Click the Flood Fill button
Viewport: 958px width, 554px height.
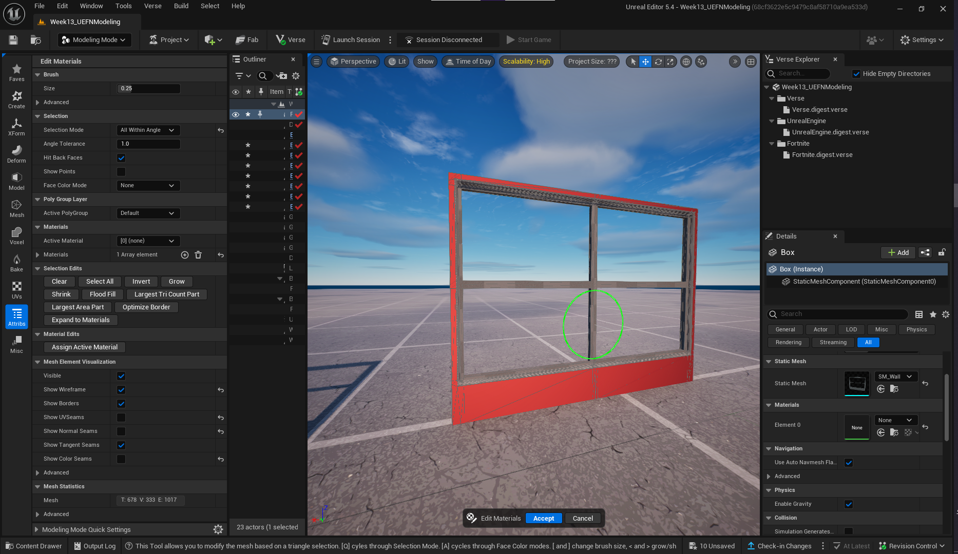tap(103, 294)
